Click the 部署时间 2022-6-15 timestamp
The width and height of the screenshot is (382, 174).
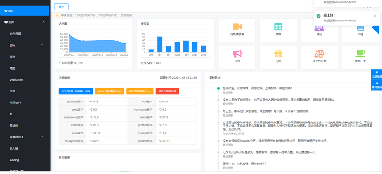click(x=178, y=78)
